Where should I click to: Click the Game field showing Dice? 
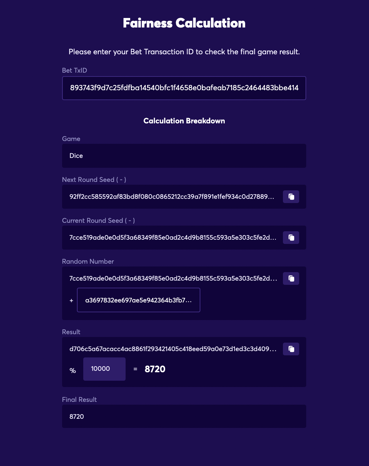point(184,156)
